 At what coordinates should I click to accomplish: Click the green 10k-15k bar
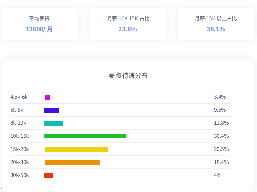tap(85, 136)
